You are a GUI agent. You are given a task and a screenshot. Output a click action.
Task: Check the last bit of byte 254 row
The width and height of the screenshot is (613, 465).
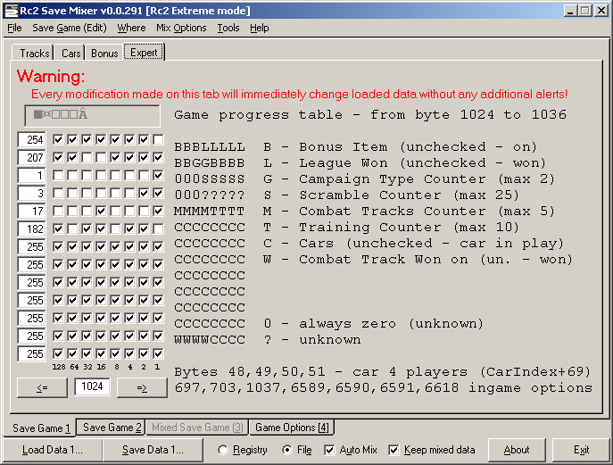pyautogui.click(x=158, y=139)
